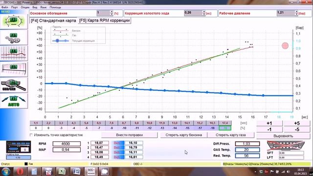The width and height of the screenshot is (313, 176).
Task: Open the Вид menu
Action: (35, 7)
